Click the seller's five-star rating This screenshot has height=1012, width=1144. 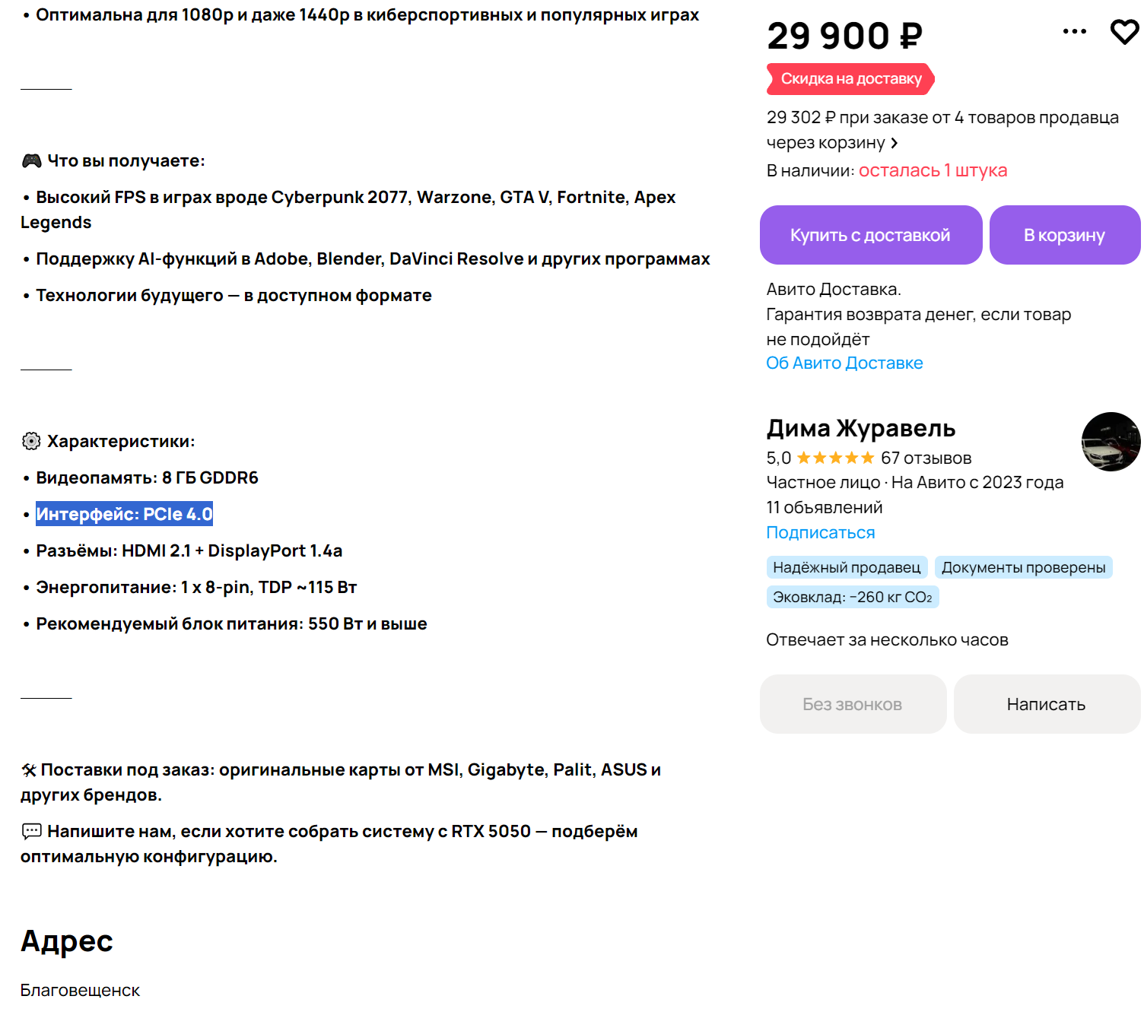[x=835, y=458]
